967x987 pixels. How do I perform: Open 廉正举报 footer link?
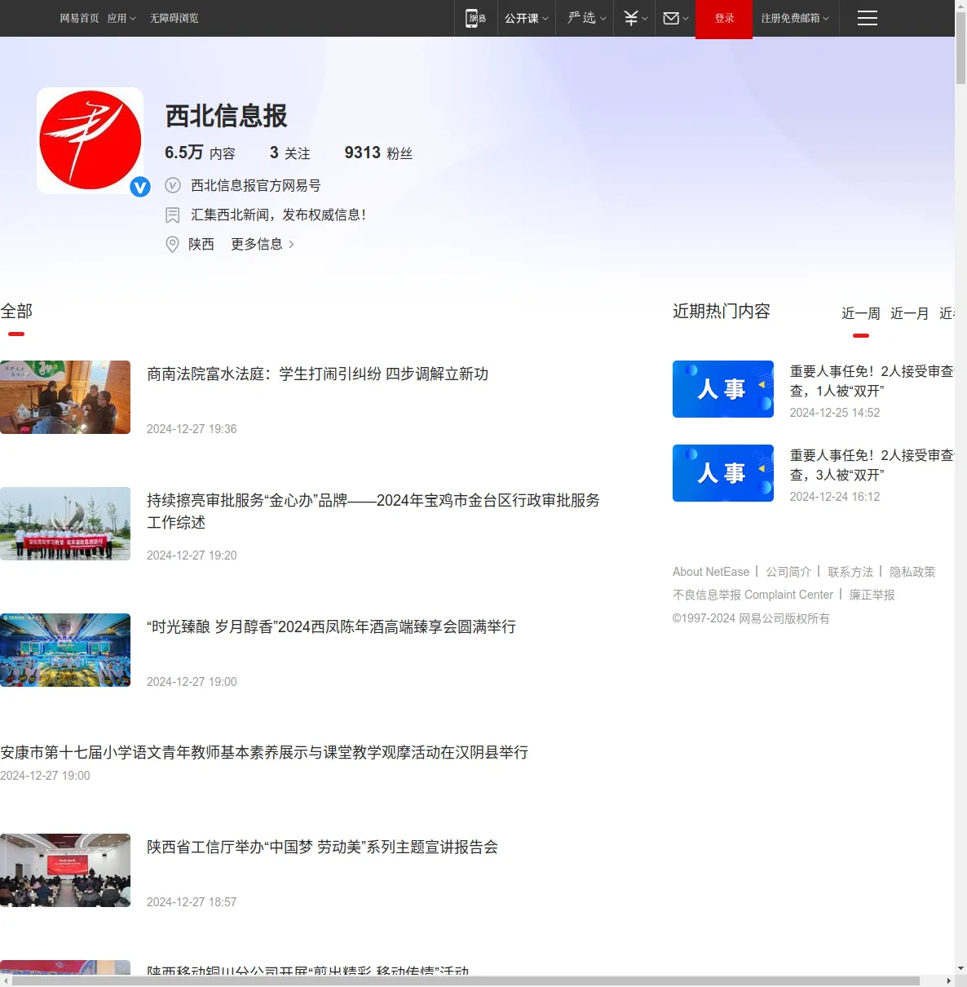[x=872, y=595]
